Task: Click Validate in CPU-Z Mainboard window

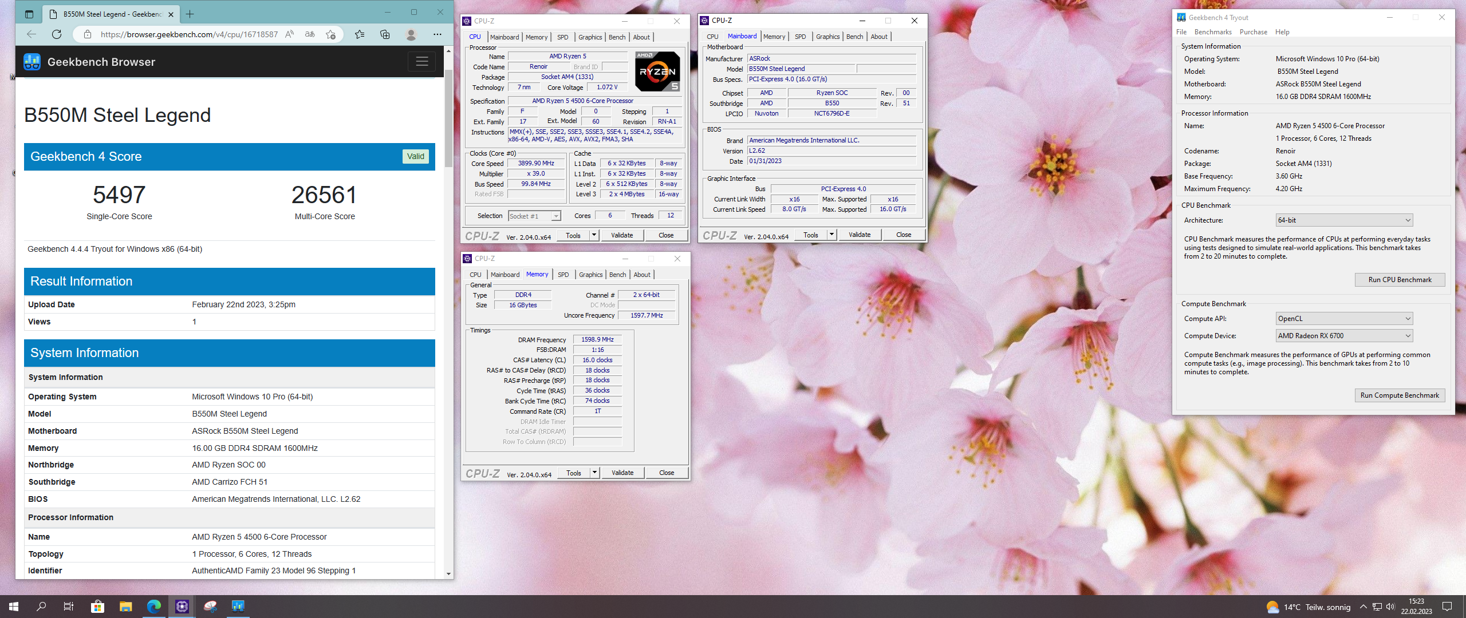Action: coord(860,235)
